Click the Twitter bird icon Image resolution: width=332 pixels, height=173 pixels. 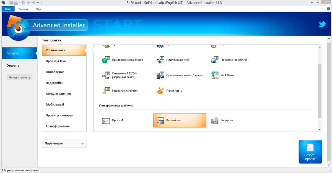pyautogui.click(x=322, y=25)
